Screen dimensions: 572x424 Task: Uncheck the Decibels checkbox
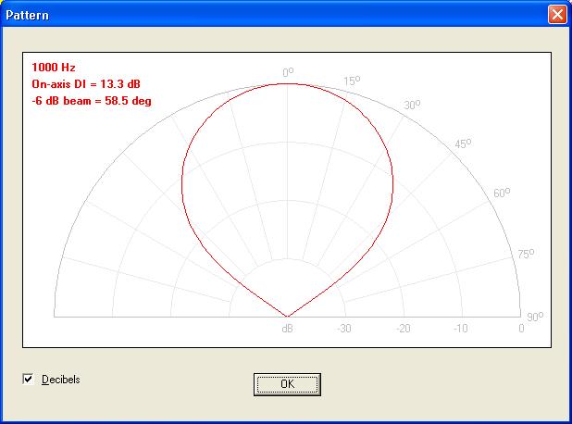pyautogui.click(x=28, y=380)
